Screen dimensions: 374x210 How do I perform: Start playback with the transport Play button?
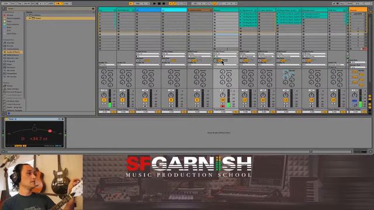pos(154,3)
